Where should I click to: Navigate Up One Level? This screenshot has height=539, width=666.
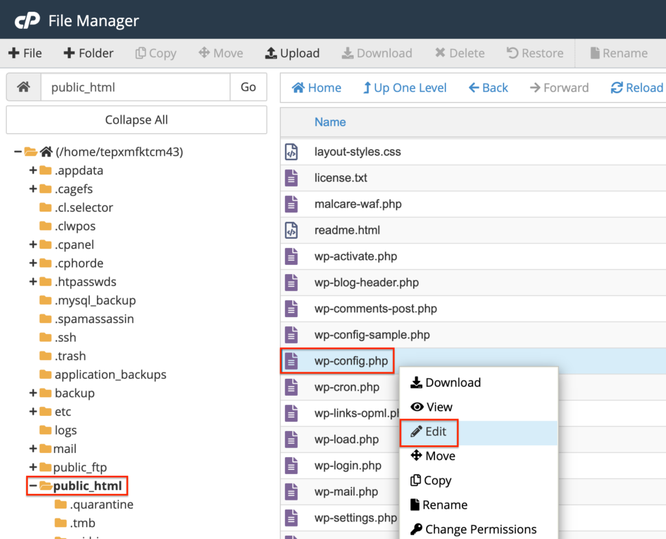click(x=405, y=88)
